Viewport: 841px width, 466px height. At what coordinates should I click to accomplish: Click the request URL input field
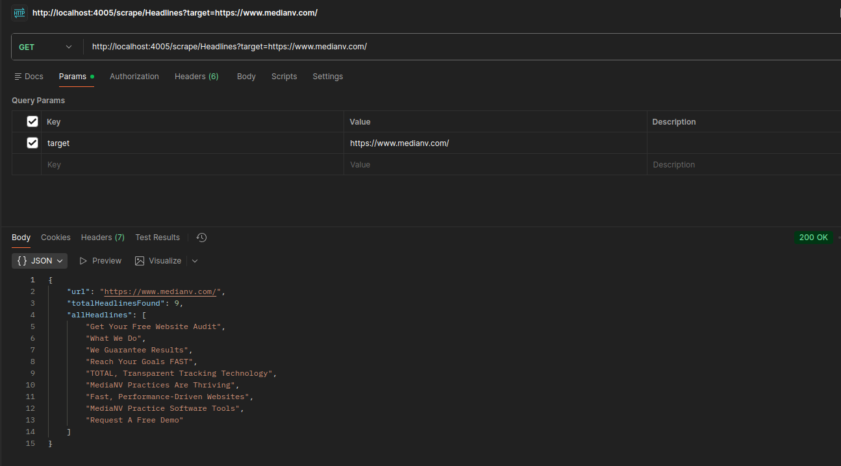click(455, 47)
